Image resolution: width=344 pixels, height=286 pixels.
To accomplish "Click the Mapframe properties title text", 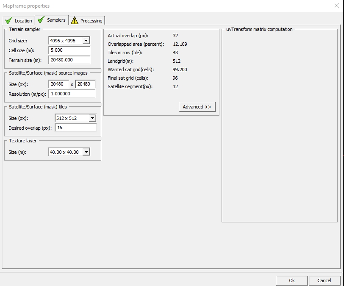I will pyautogui.click(x=26, y=6).
